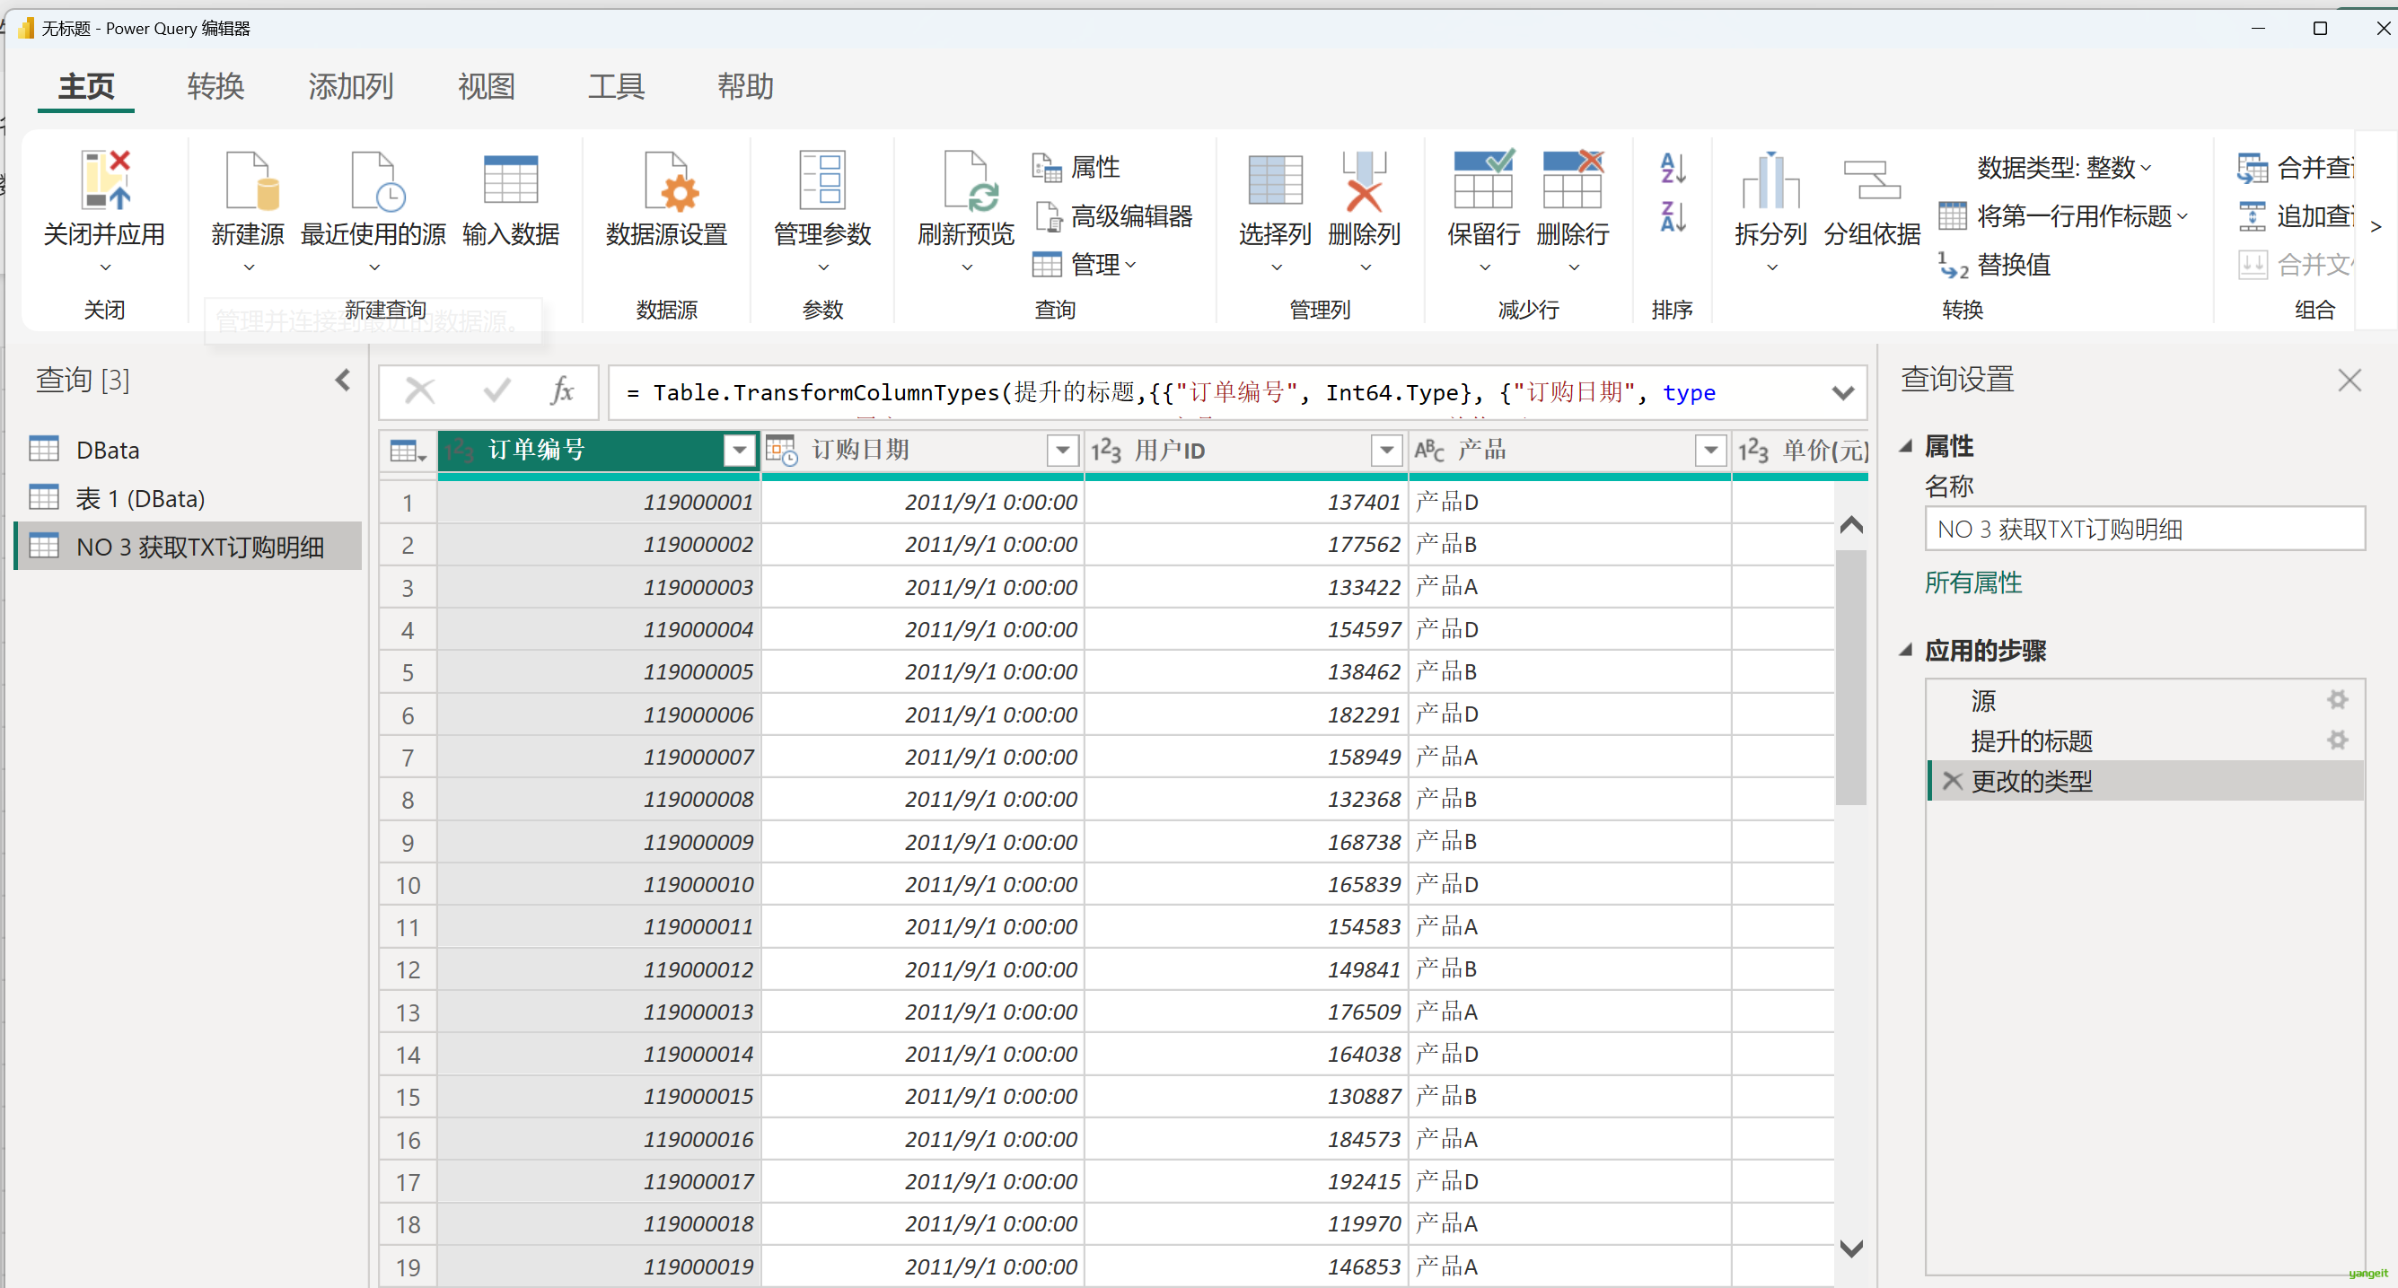This screenshot has width=2398, height=1288.
Task: Open the 数据类型: 整数 dropdown
Action: pos(2063,168)
